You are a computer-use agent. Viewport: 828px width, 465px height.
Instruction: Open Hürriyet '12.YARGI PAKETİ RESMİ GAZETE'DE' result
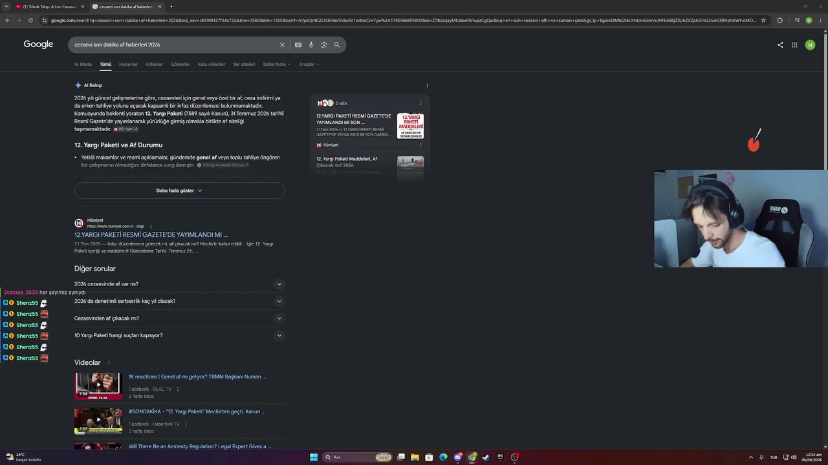coord(151,235)
